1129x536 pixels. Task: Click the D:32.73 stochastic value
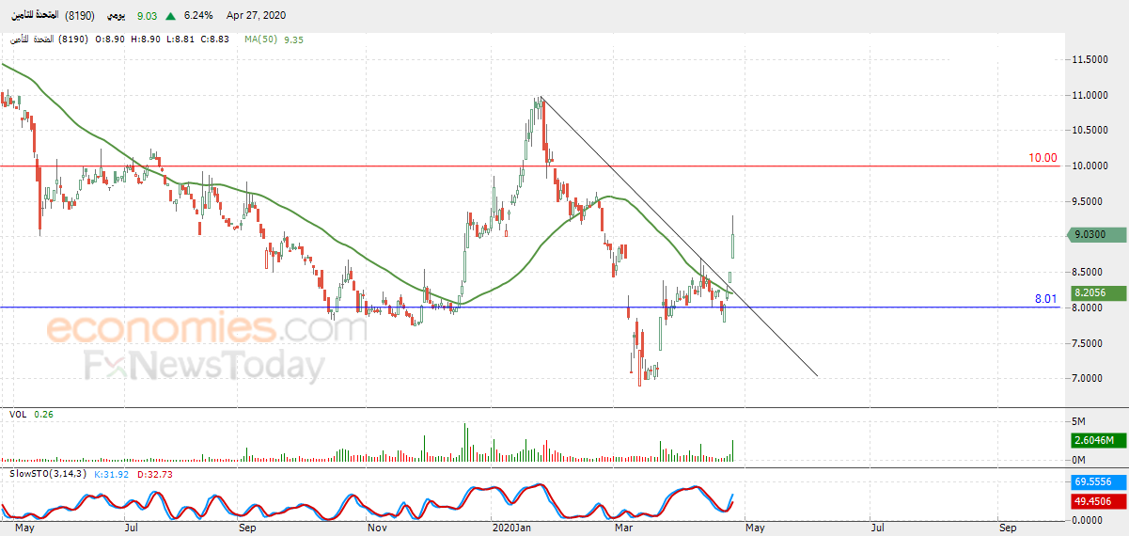[155, 474]
